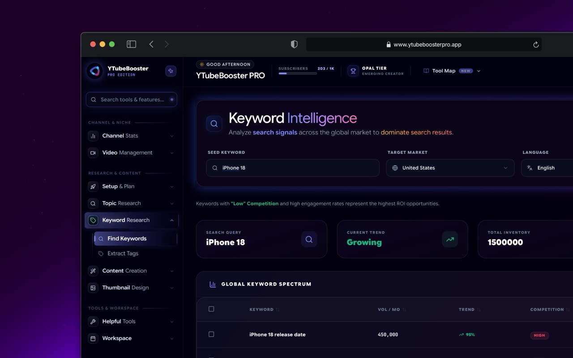This screenshot has width=573, height=358.
Task: Click the 450,000 volume value
Action: [x=388, y=335]
